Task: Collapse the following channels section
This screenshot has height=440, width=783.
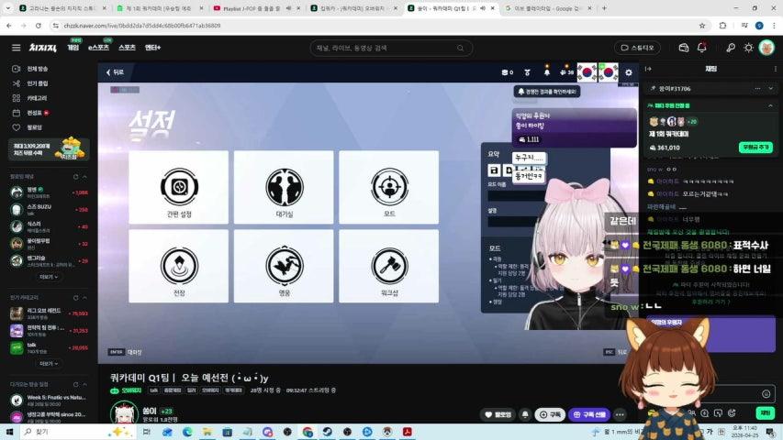Action: coord(84,177)
